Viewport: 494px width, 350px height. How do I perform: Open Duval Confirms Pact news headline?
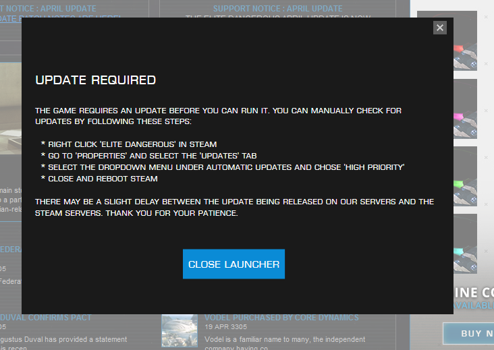(46, 318)
